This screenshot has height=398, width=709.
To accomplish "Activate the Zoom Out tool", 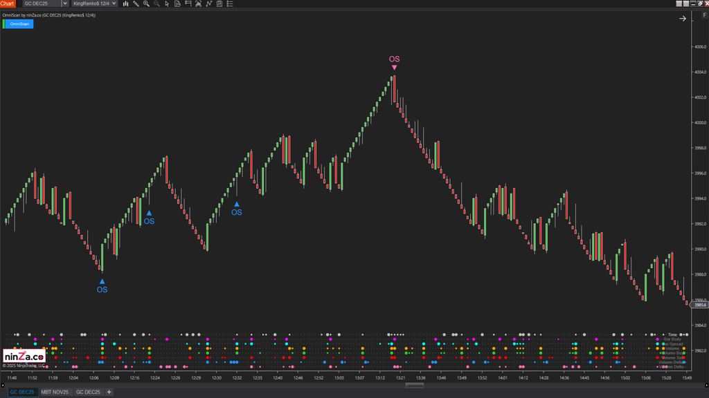I will pyautogui.click(x=156, y=3).
